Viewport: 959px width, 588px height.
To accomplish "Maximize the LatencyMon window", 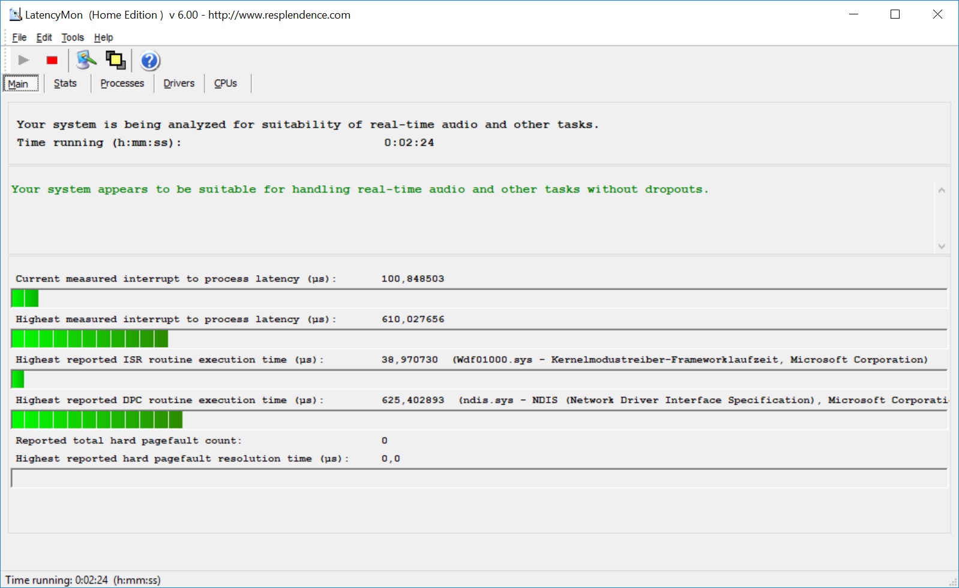I will coord(895,14).
